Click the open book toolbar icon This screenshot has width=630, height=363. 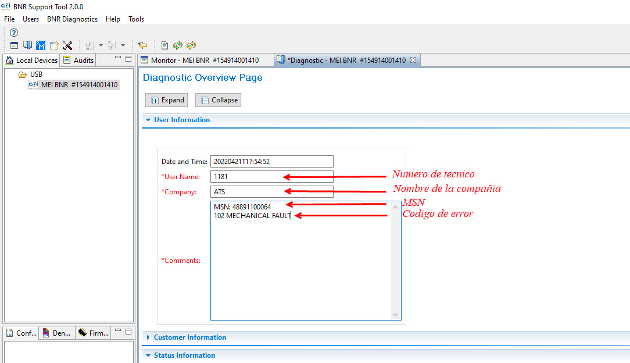(27, 45)
